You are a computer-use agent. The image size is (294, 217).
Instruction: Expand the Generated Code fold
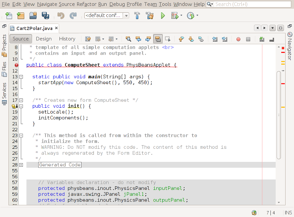pos(21,165)
